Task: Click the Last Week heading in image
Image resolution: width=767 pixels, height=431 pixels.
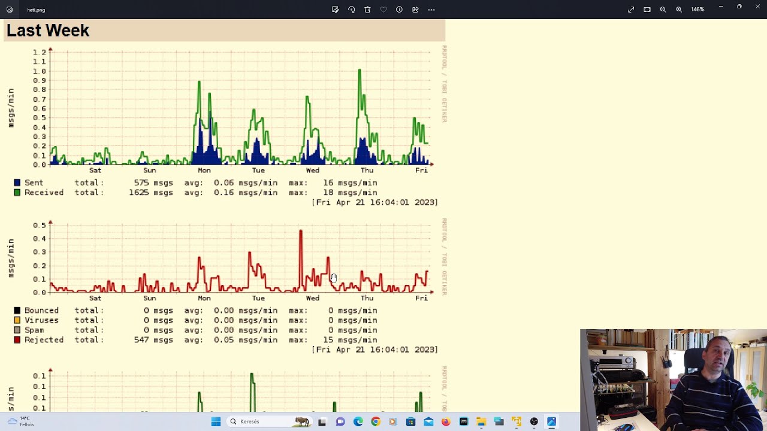Action: coord(48,31)
